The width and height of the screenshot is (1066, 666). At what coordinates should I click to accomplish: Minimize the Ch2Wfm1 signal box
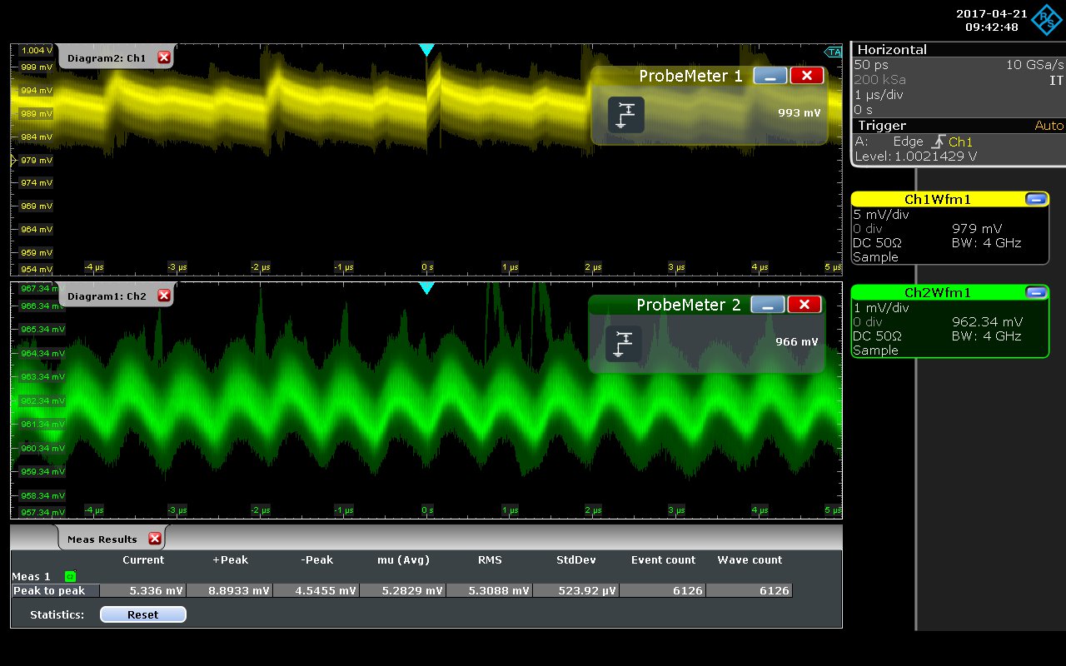pos(1036,292)
